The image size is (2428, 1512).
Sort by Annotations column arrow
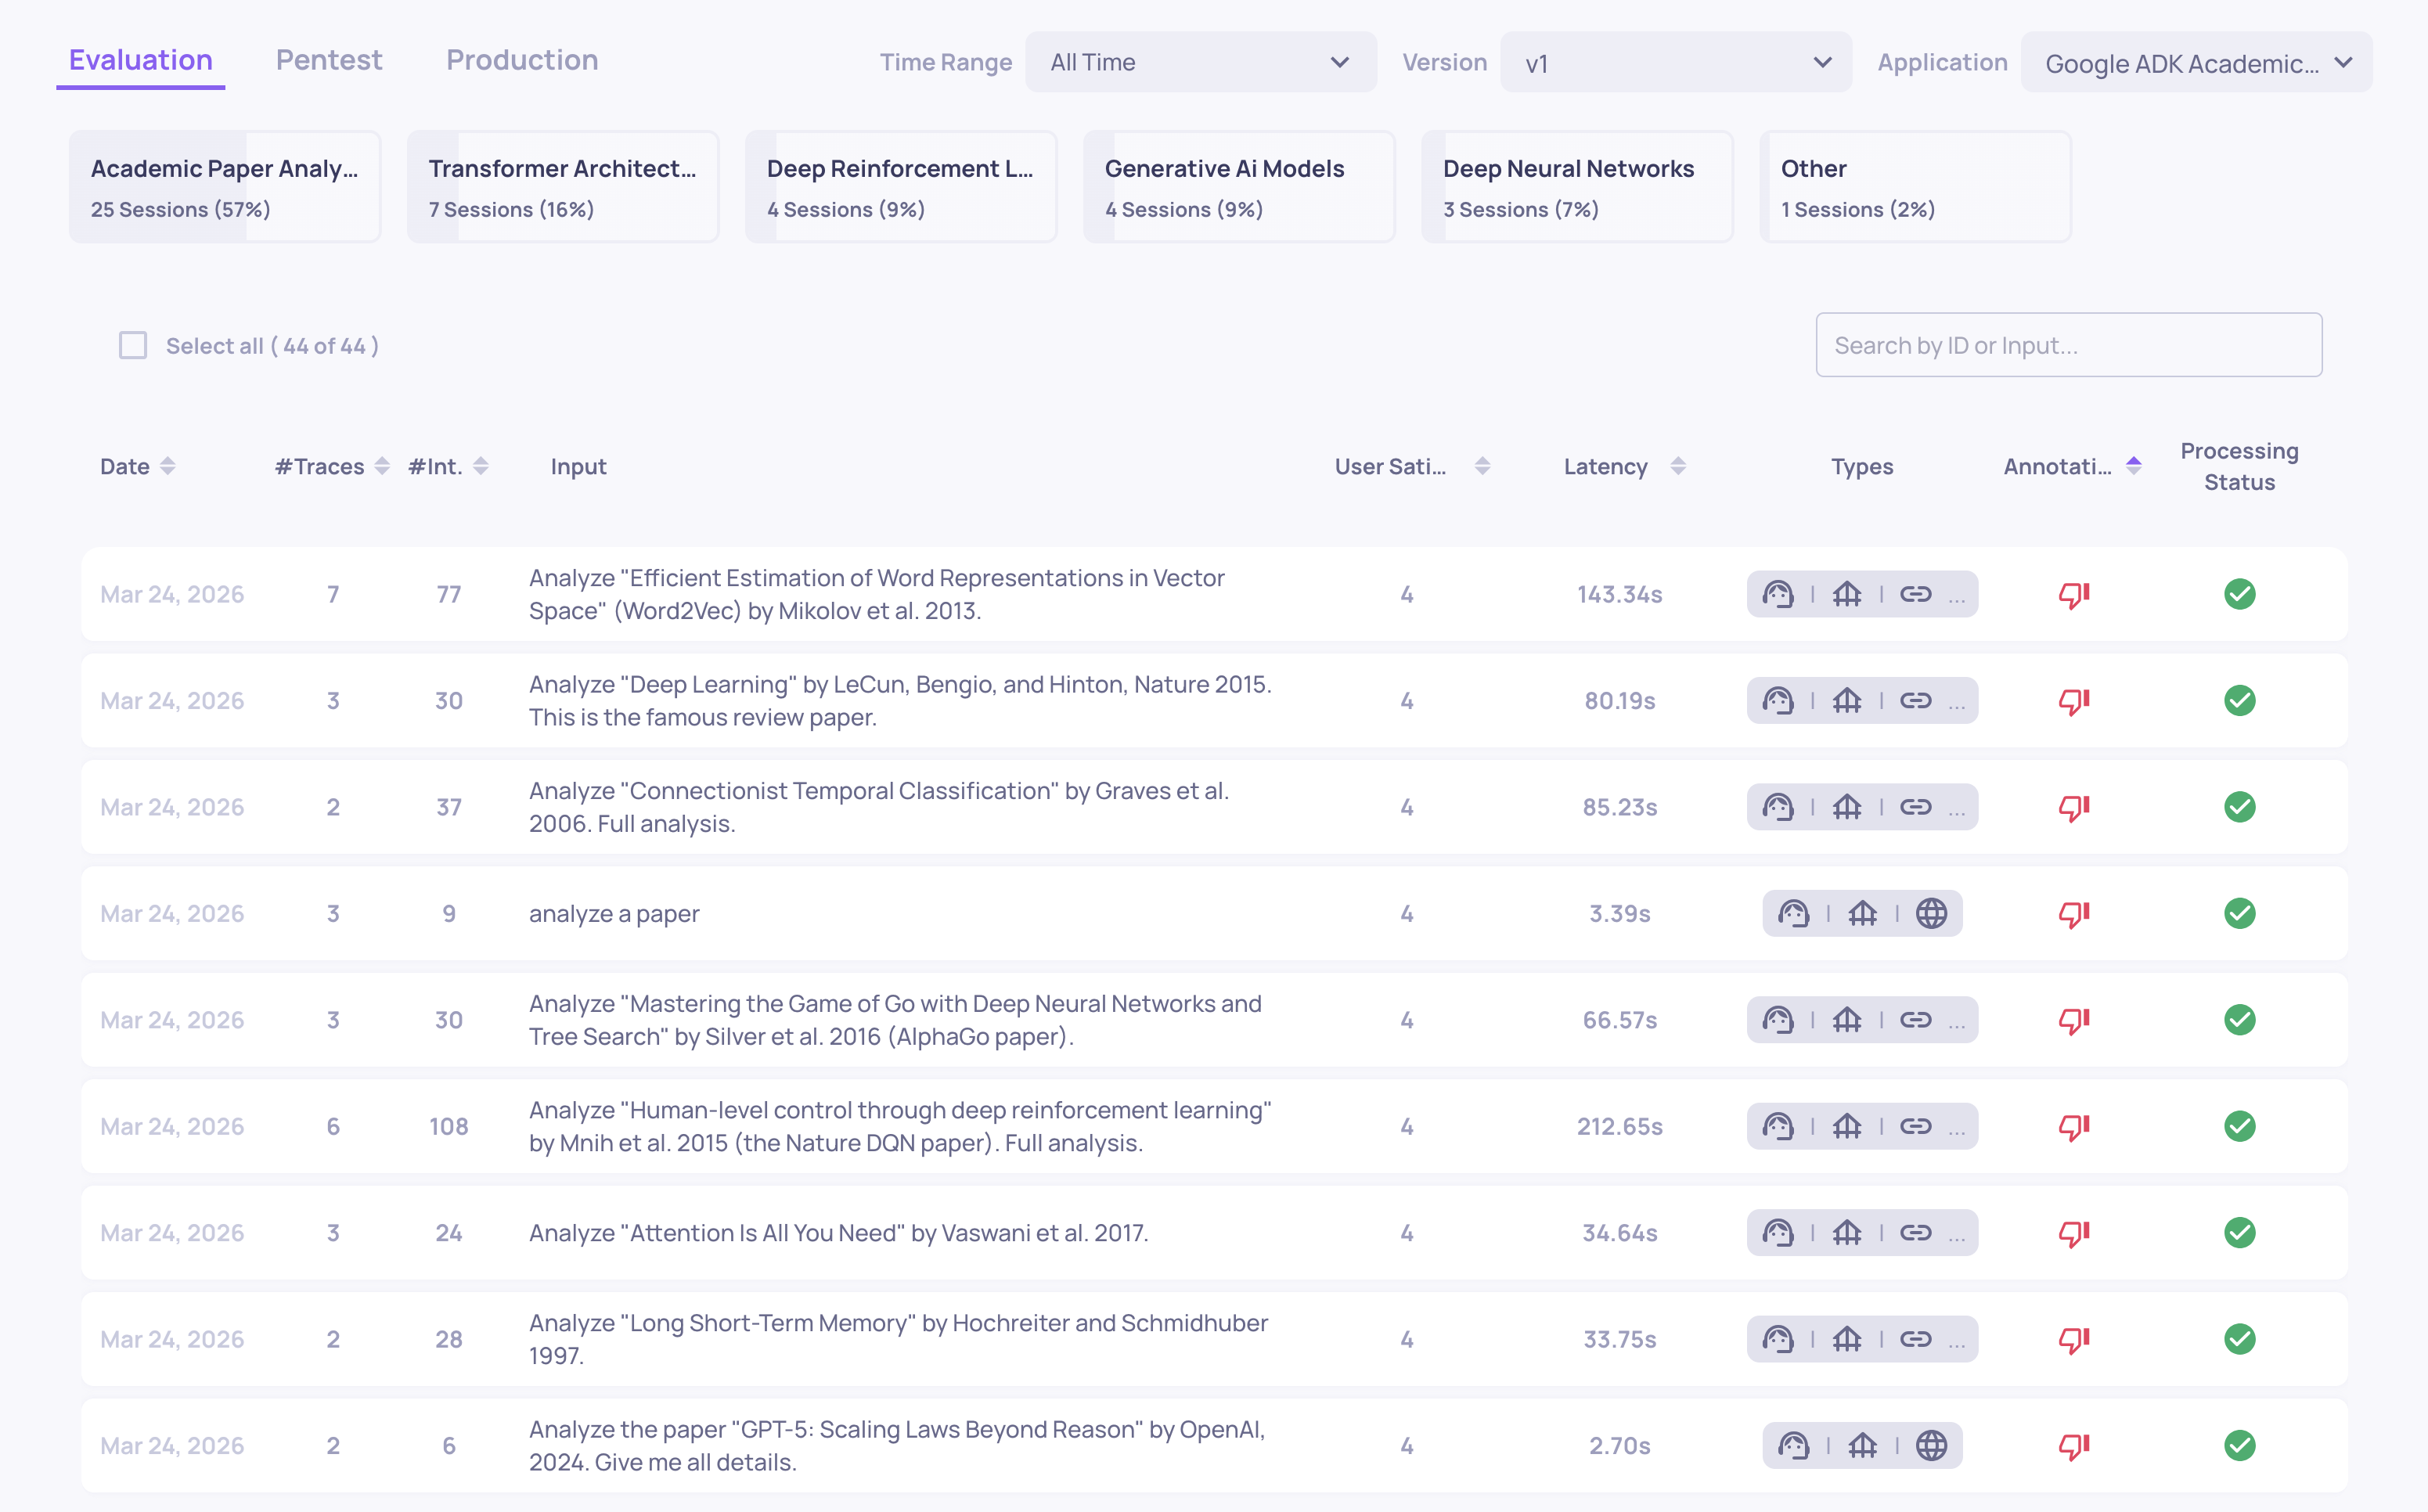pos(2133,466)
